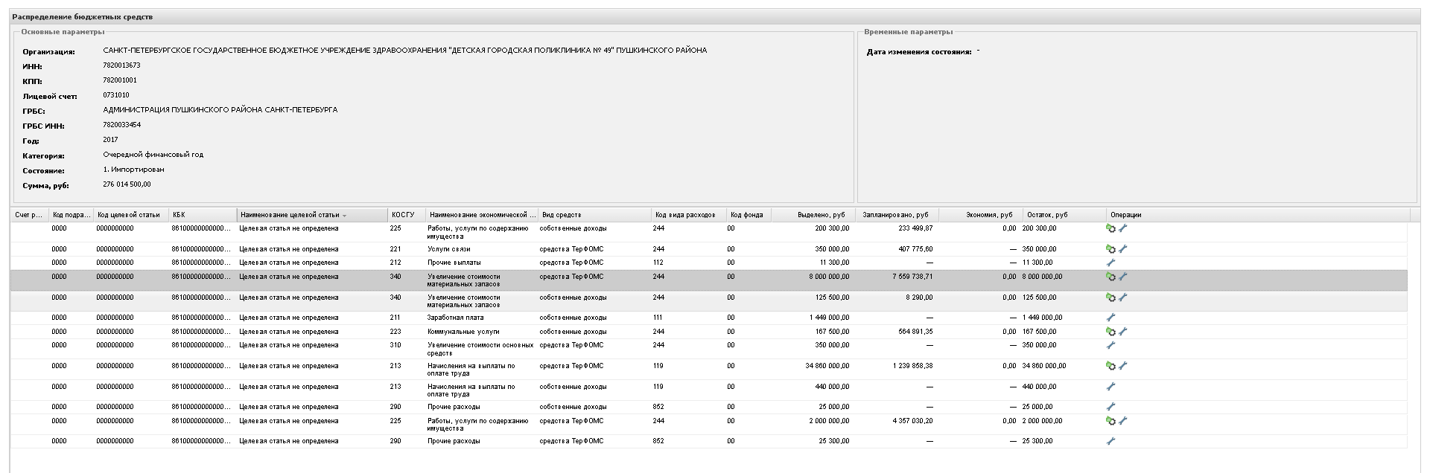The height and width of the screenshot is (473, 1430).
Task: Click wrench icon in the 8 000 000,00 row
Action: click(1123, 277)
